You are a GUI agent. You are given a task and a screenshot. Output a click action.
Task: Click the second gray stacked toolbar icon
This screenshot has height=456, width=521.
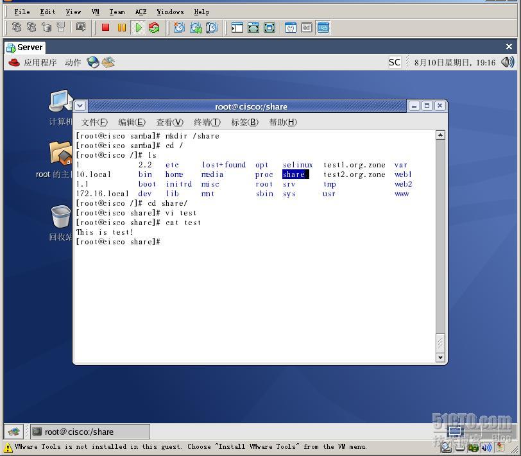coord(31,27)
